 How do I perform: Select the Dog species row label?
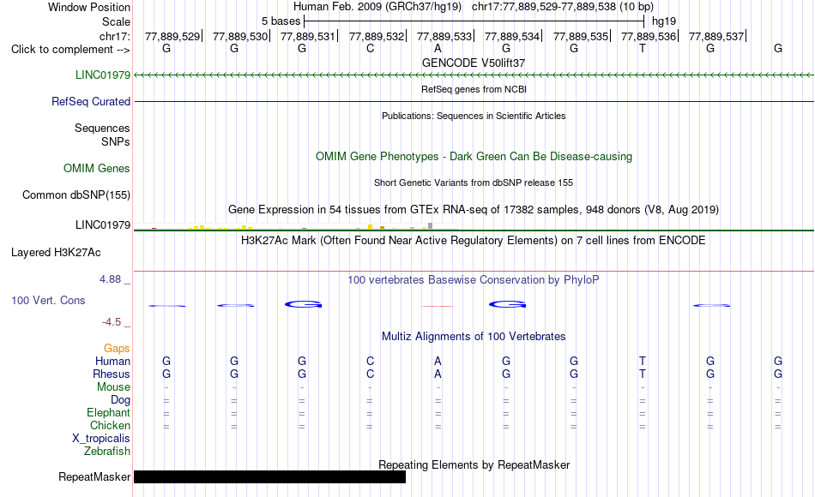click(x=121, y=400)
